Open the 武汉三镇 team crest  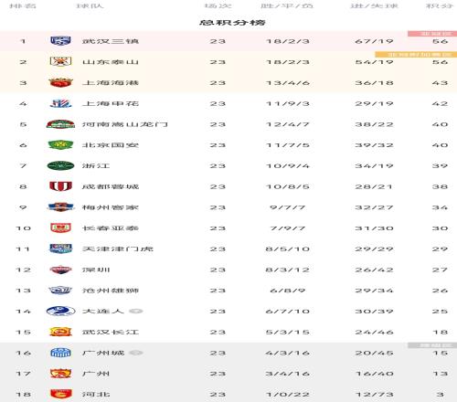pos(60,41)
